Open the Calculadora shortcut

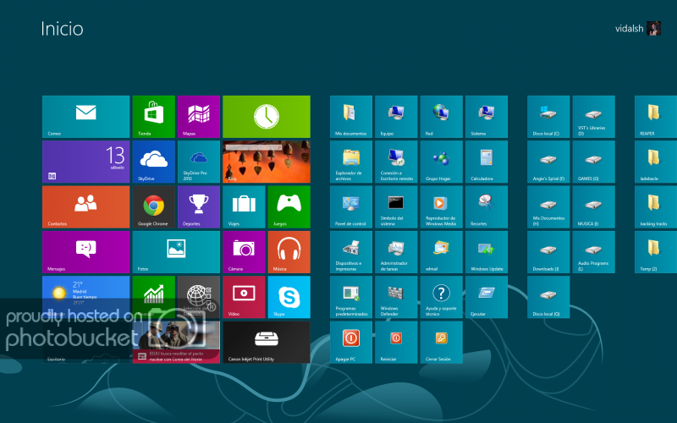click(486, 162)
